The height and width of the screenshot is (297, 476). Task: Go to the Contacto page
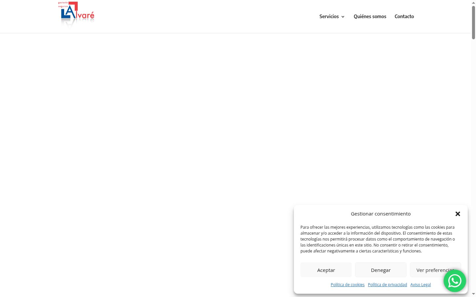pyautogui.click(x=404, y=16)
